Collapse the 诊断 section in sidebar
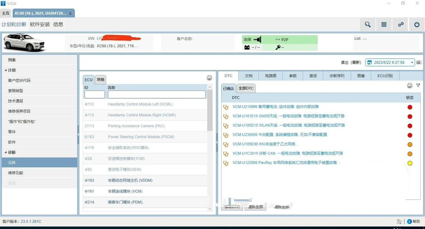Screen dimensions: 425x229 pos(6,152)
